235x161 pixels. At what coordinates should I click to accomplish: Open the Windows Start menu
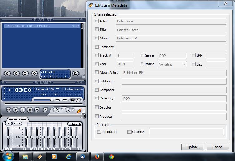click(x=8, y=157)
